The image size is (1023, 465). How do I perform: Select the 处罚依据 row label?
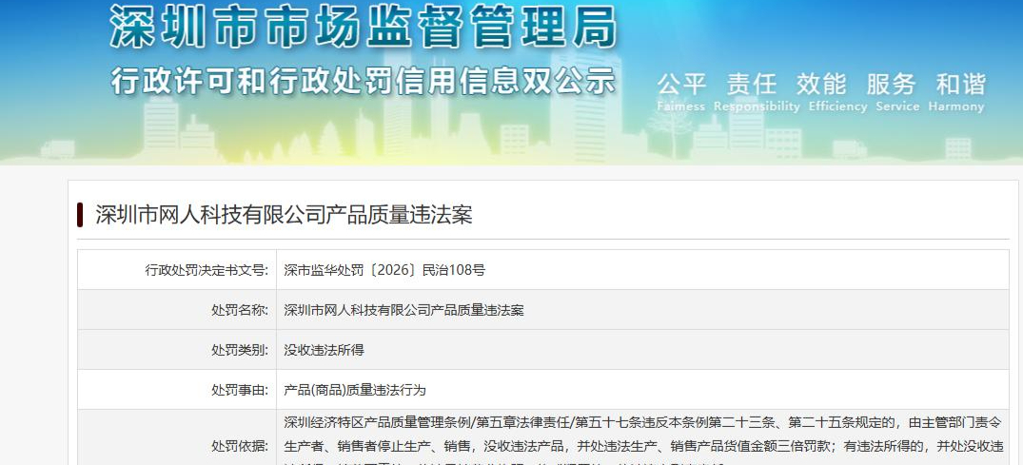[x=240, y=446]
